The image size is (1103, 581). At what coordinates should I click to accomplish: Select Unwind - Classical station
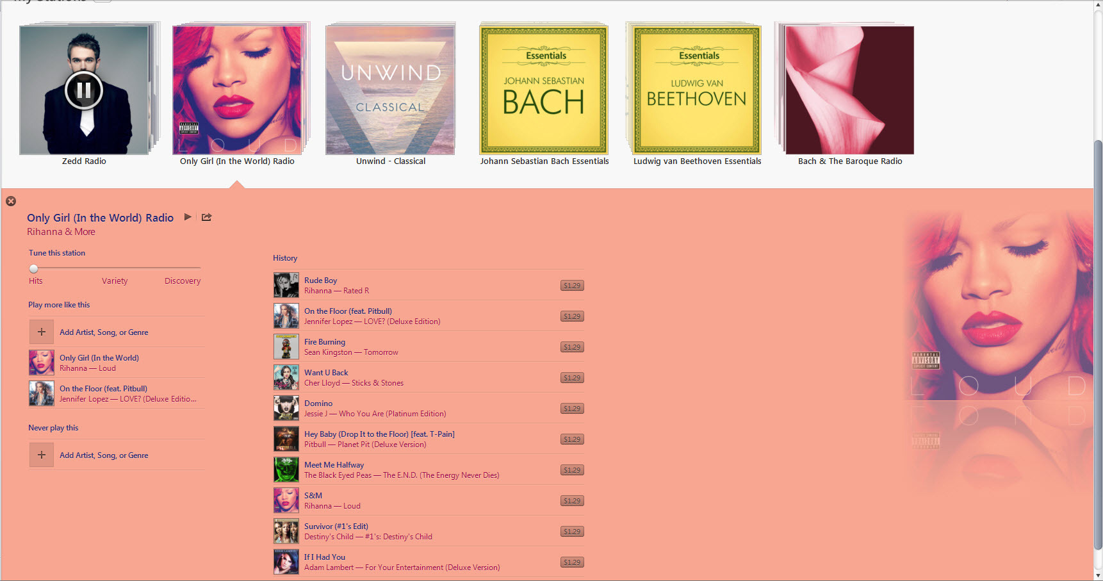pos(390,90)
